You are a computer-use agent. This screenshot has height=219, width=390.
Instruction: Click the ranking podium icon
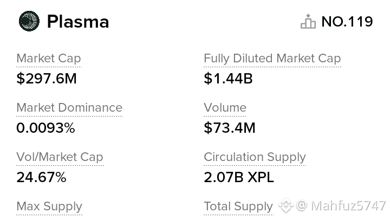308,22
